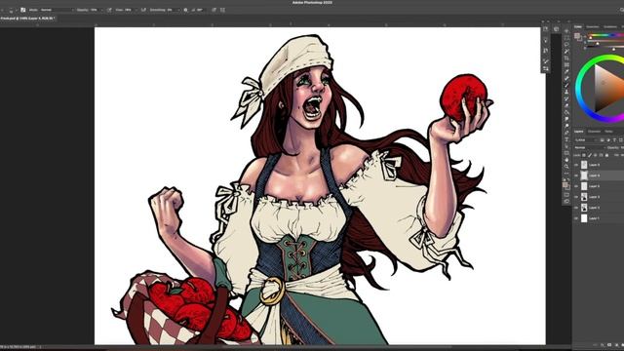Select the highlighted layer thumbnail
624x351 pixels.
pyautogui.click(x=584, y=175)
